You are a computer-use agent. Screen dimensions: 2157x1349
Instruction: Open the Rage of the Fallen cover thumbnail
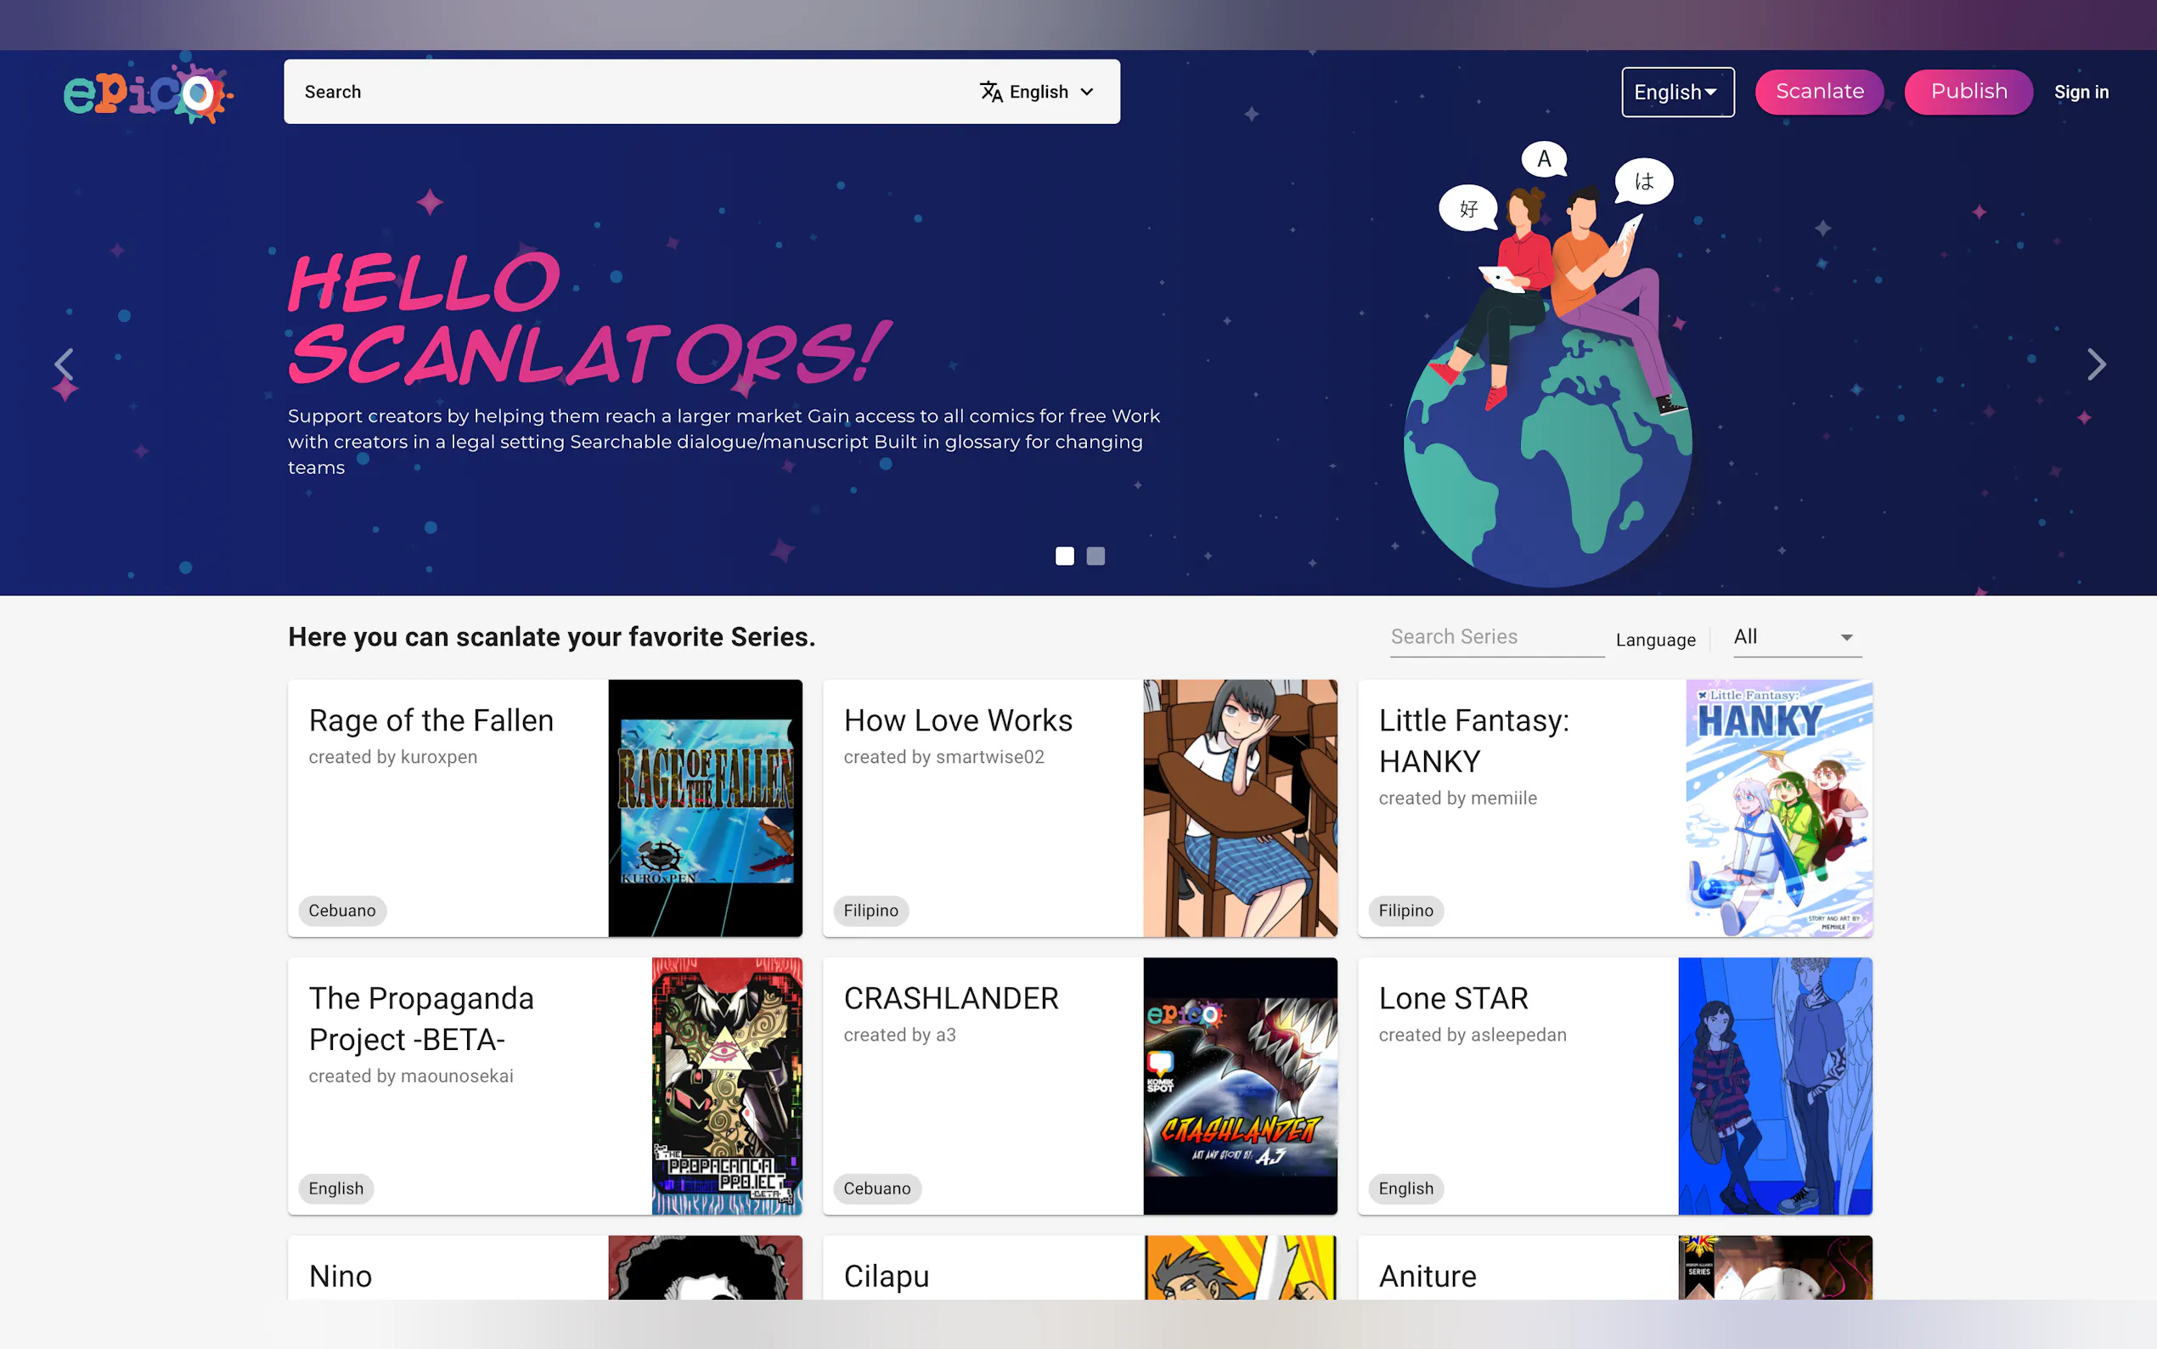705,809
